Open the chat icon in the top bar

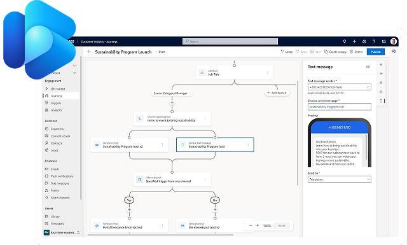[384, 41]
